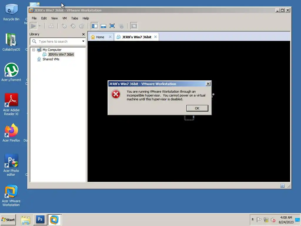Open the library search dropdown arrow

83,41
